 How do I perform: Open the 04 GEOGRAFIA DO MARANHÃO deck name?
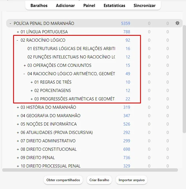pyautogui.click(x=50, y=116)
